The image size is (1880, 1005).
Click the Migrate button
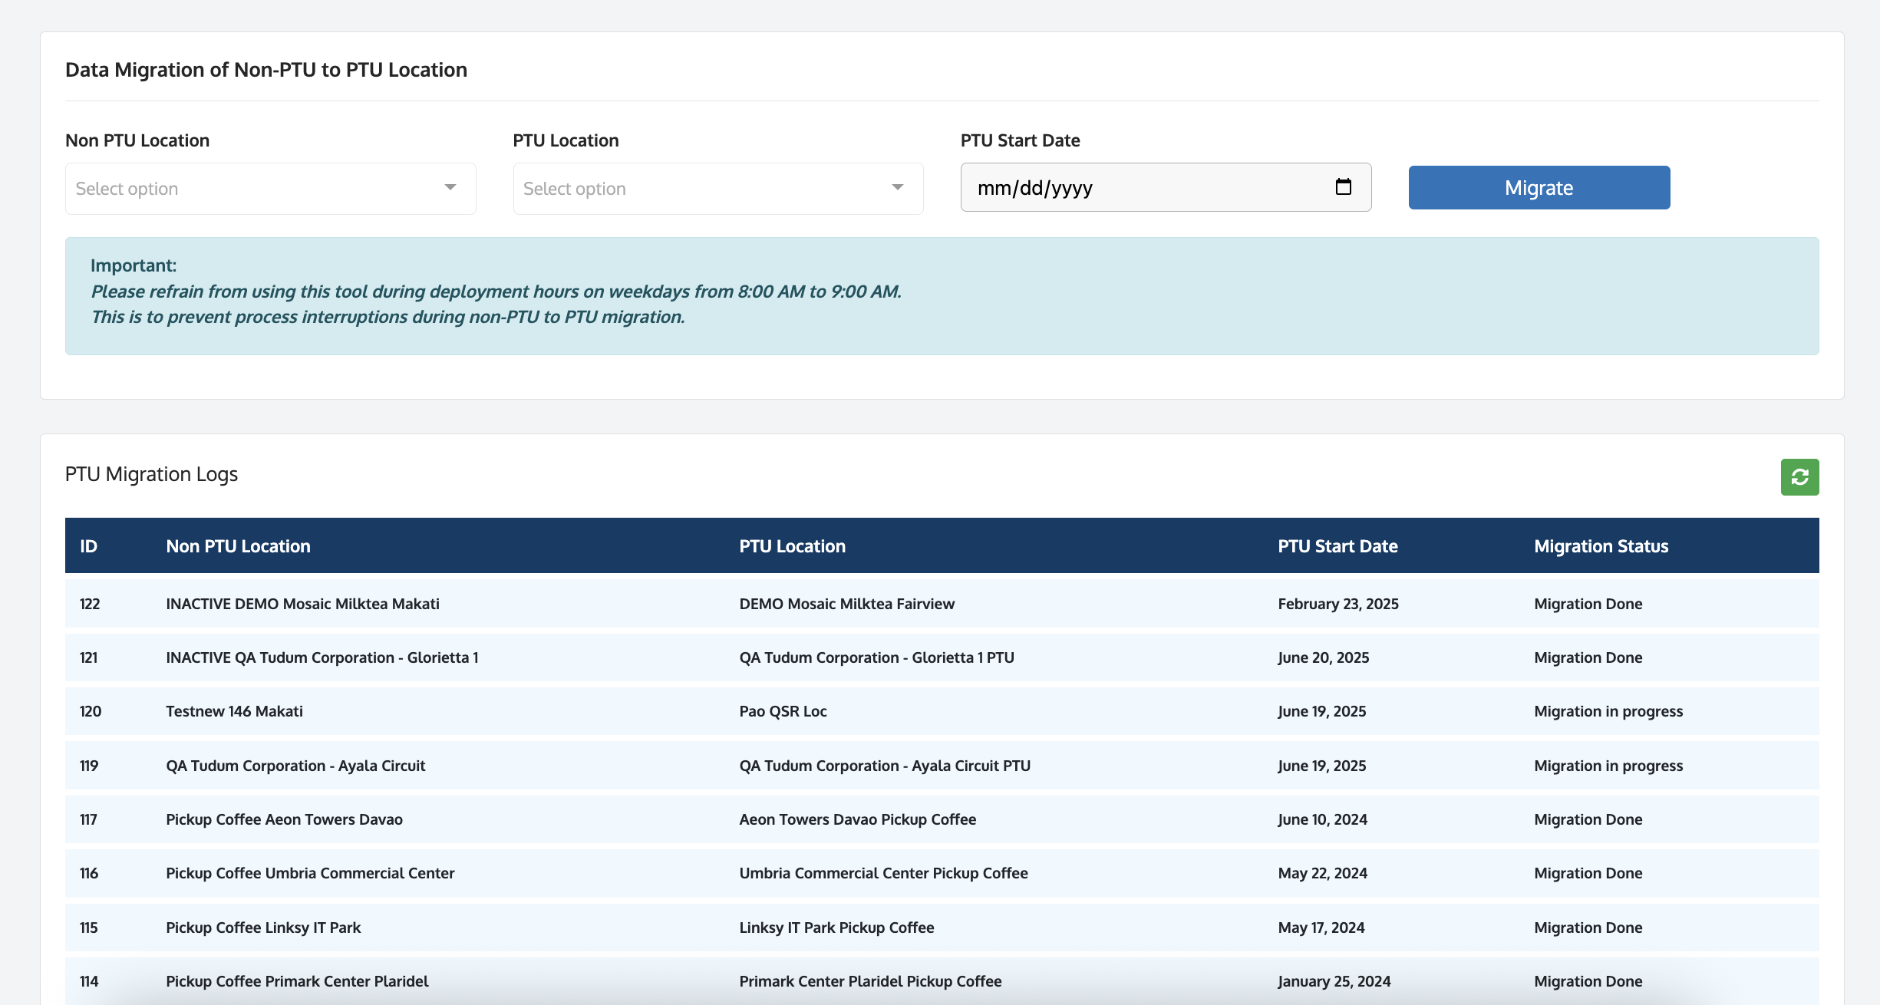1539,188
